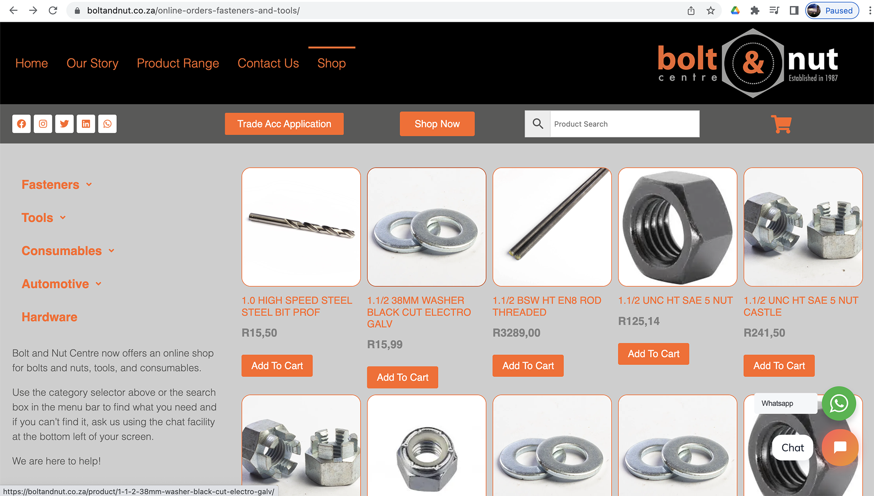Open the Facebook social icon
This screenshot has height=496, width=874.
pyautogui.click(x=22, y=124)
